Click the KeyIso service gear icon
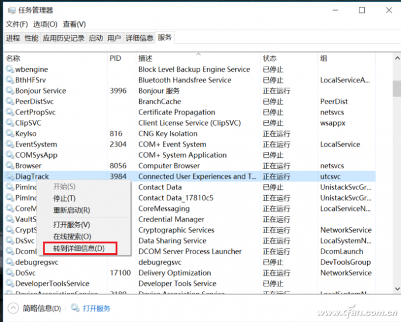401x322 pixels. (10, 133)
